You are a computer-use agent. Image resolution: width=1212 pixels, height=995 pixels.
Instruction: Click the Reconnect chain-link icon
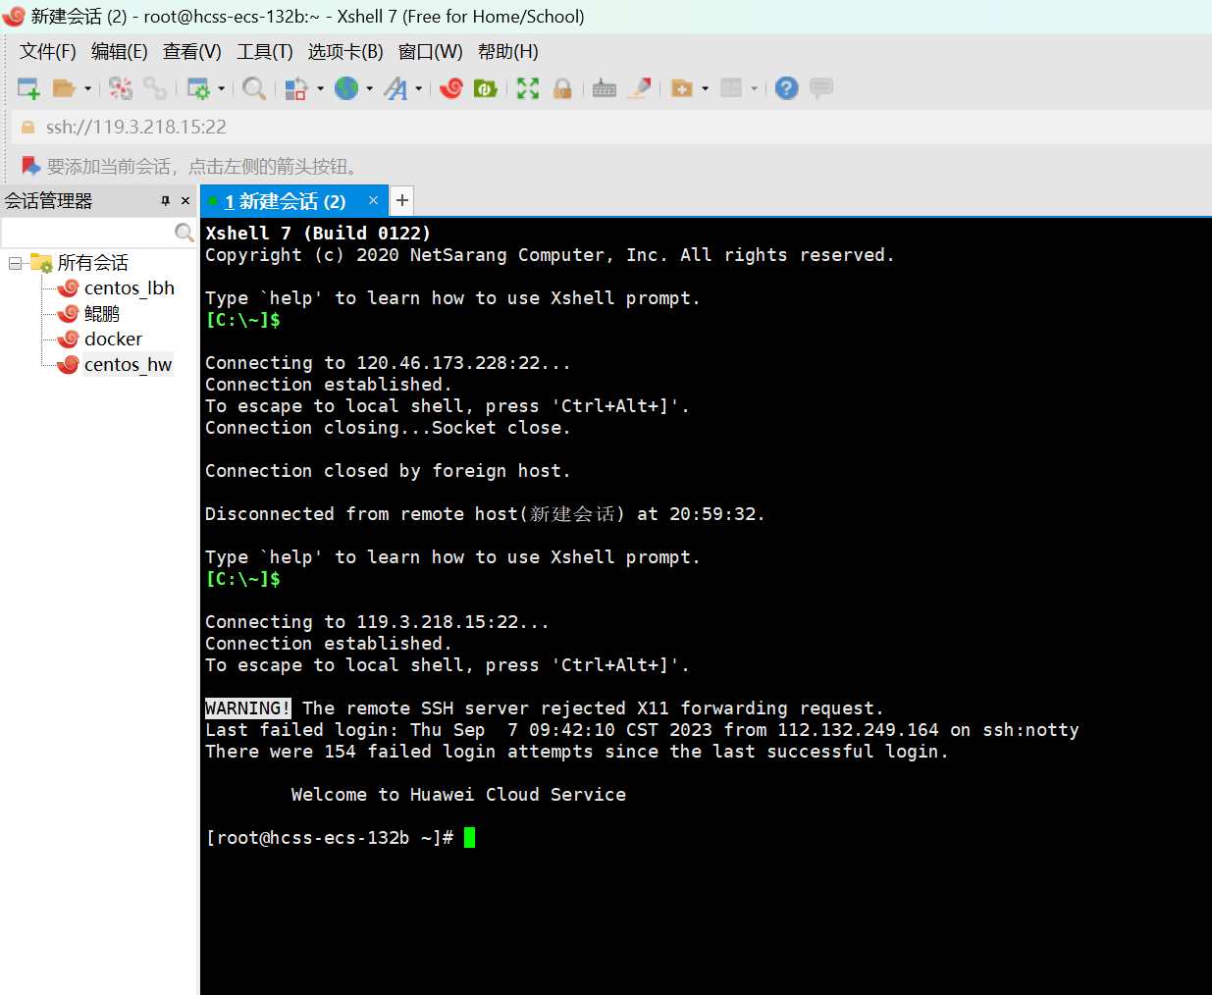click(155, 88)
